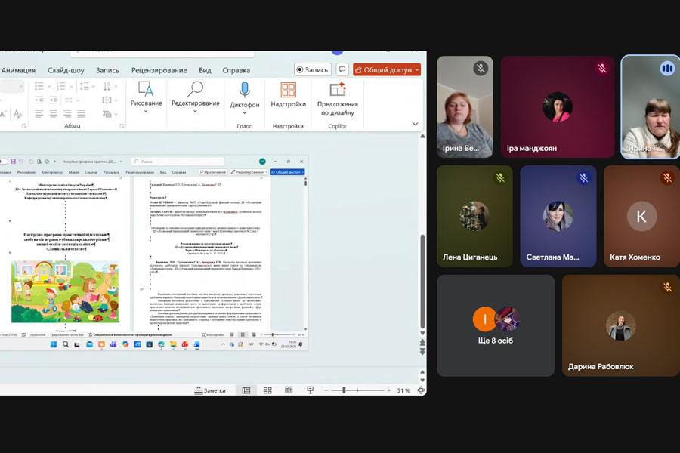Click the Общий доступ share button

click(x=386, y=69)
